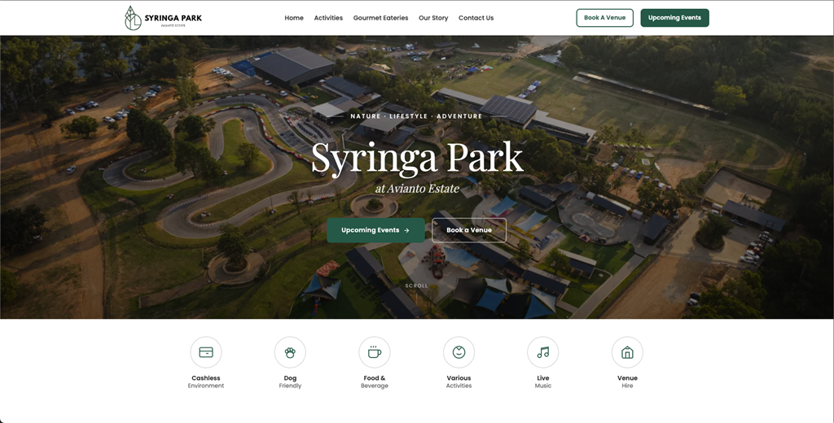Select the Dog Friendly paw icon
Image resolution: width=834 pixels, height=423 pixels.
[290, 352]
